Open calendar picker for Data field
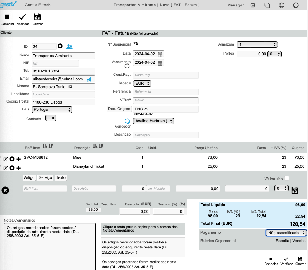The image size is (308, 270). tap(160, 55)
